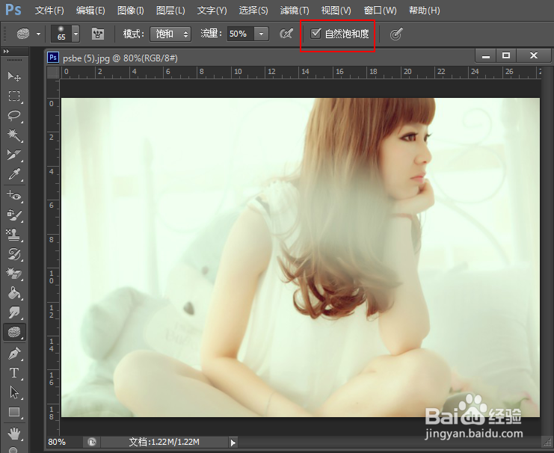Open the 文件(F) menu

point(49,10)
